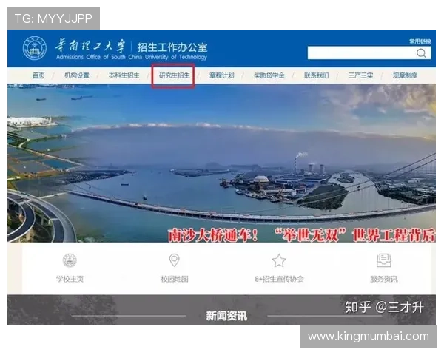Click the magnifier search icon
This screenshot has width=444, height=355.
[x=421, y=53]
